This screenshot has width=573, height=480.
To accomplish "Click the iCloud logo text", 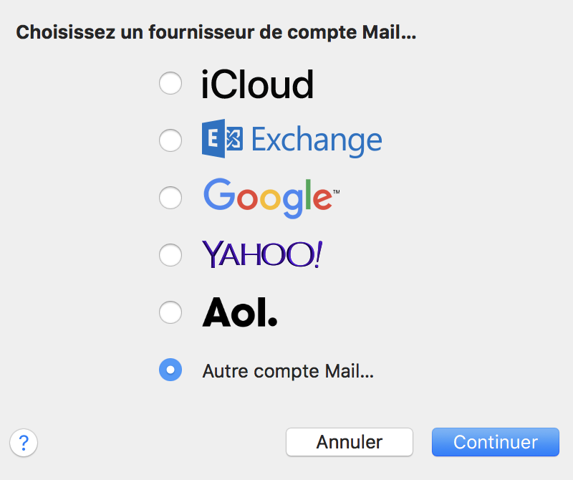I will pos(257,85).
